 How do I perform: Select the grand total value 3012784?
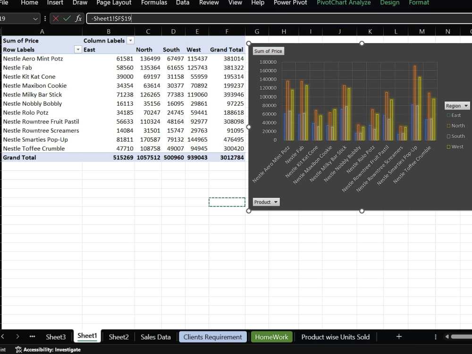pos(227,158)
